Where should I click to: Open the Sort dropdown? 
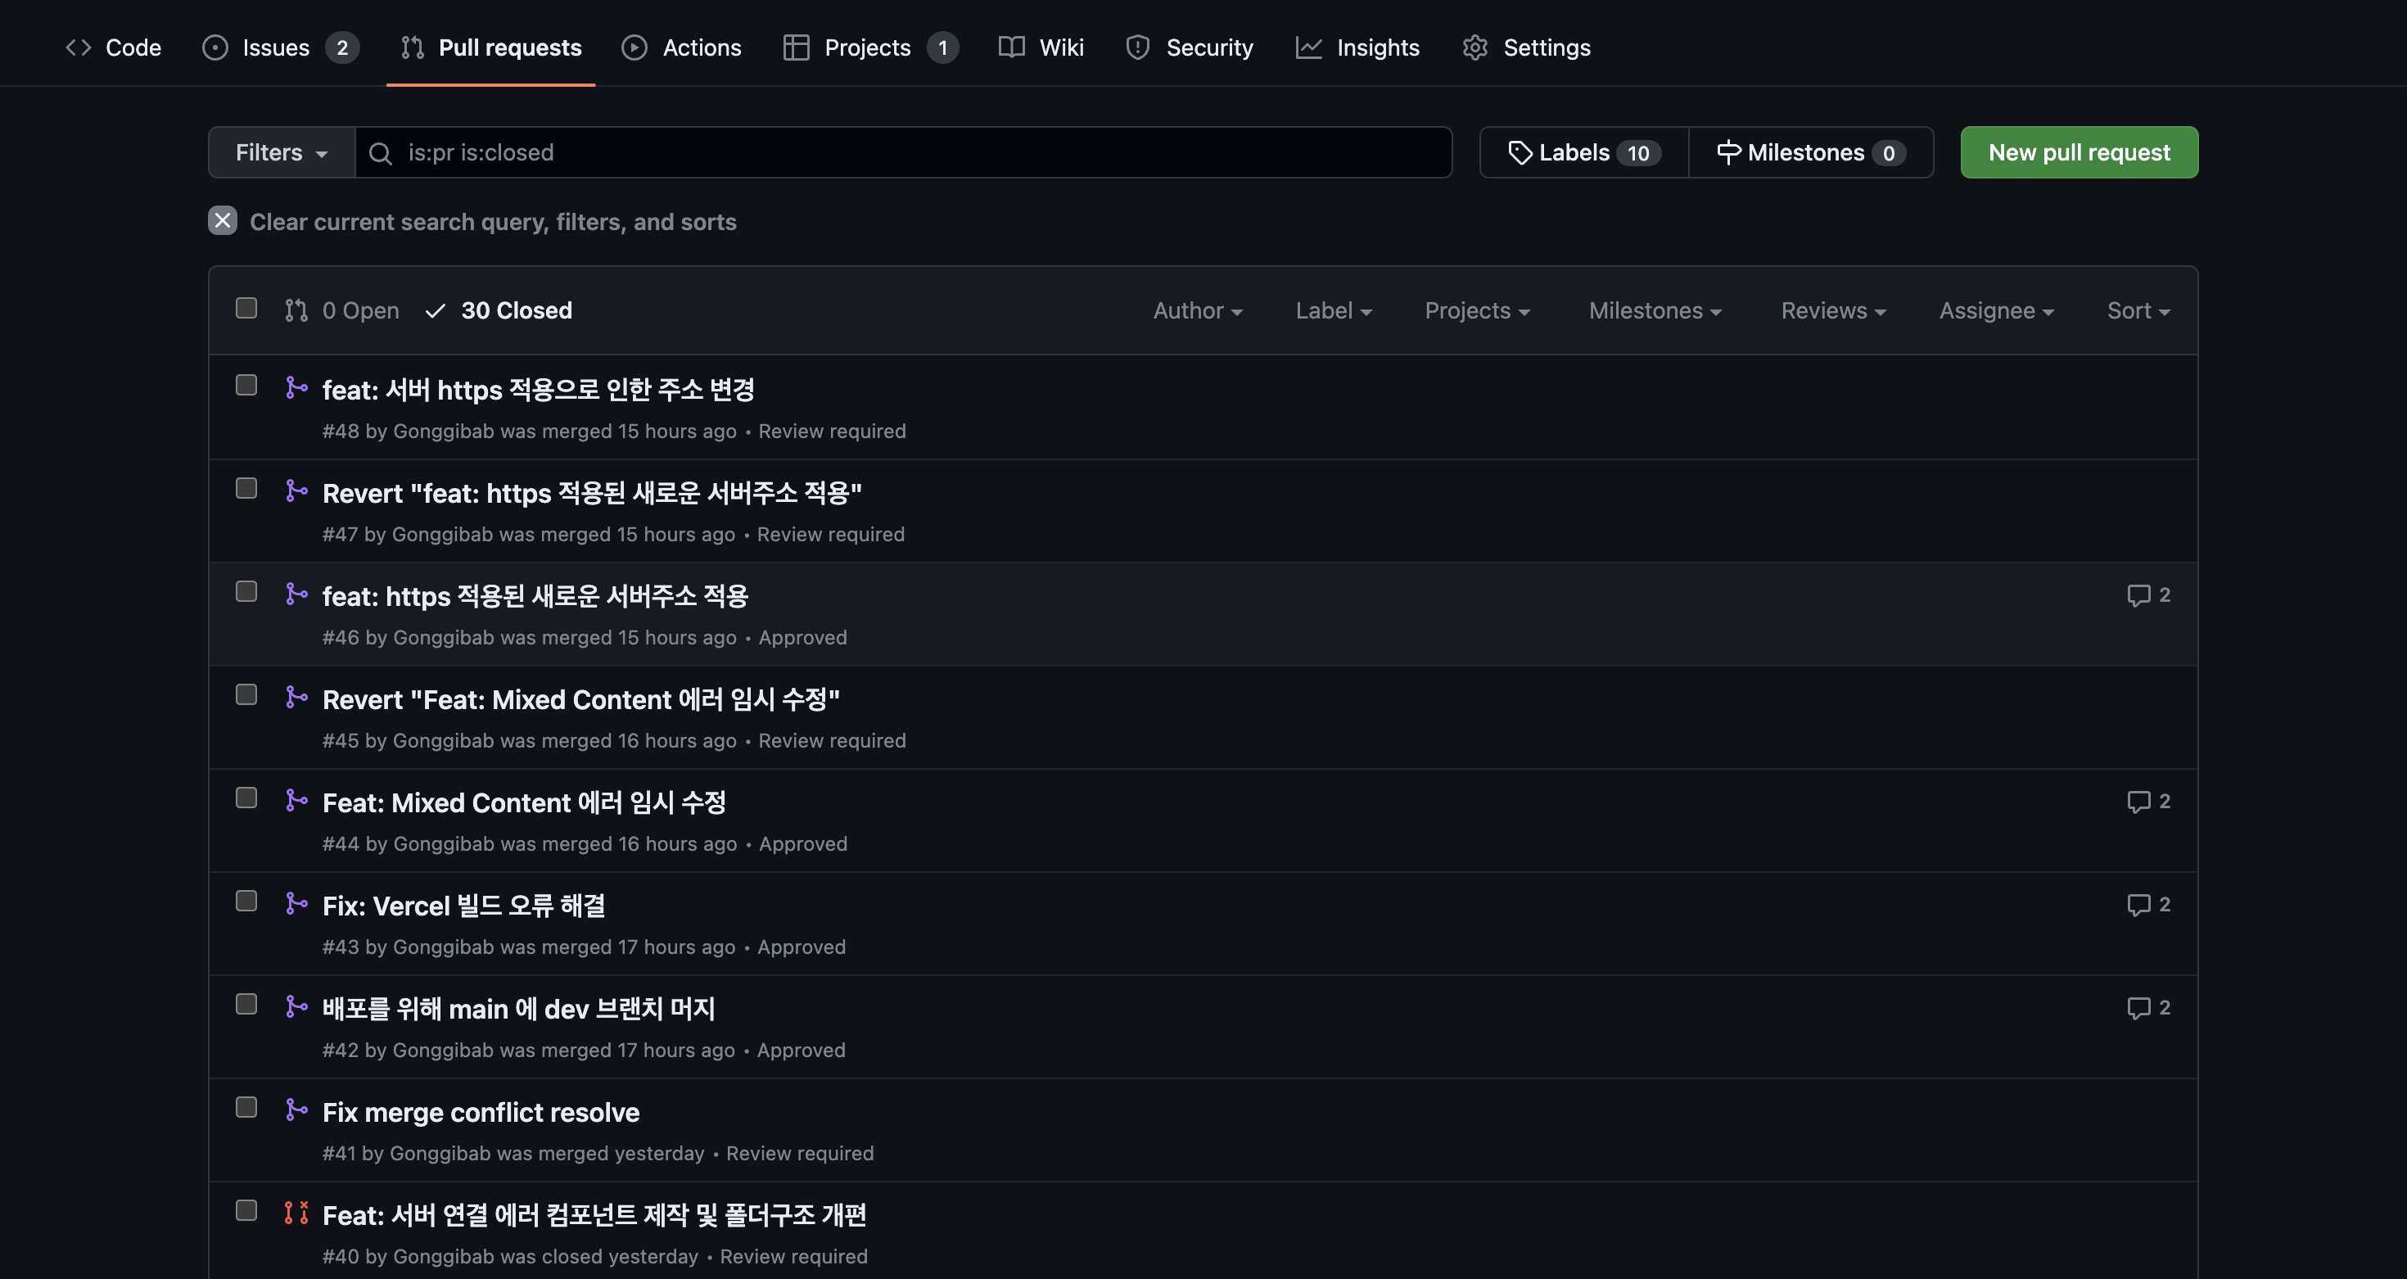pos(2138,310)
